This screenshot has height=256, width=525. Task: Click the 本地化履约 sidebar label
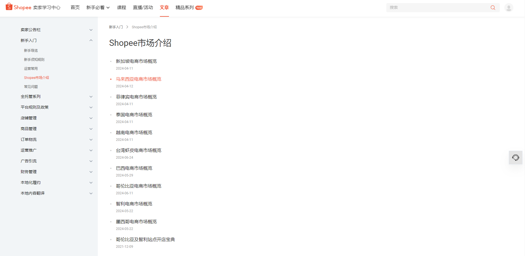point(31,182)
